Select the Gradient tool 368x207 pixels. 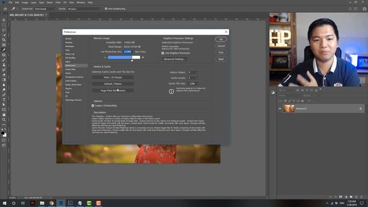pos(4,80)
